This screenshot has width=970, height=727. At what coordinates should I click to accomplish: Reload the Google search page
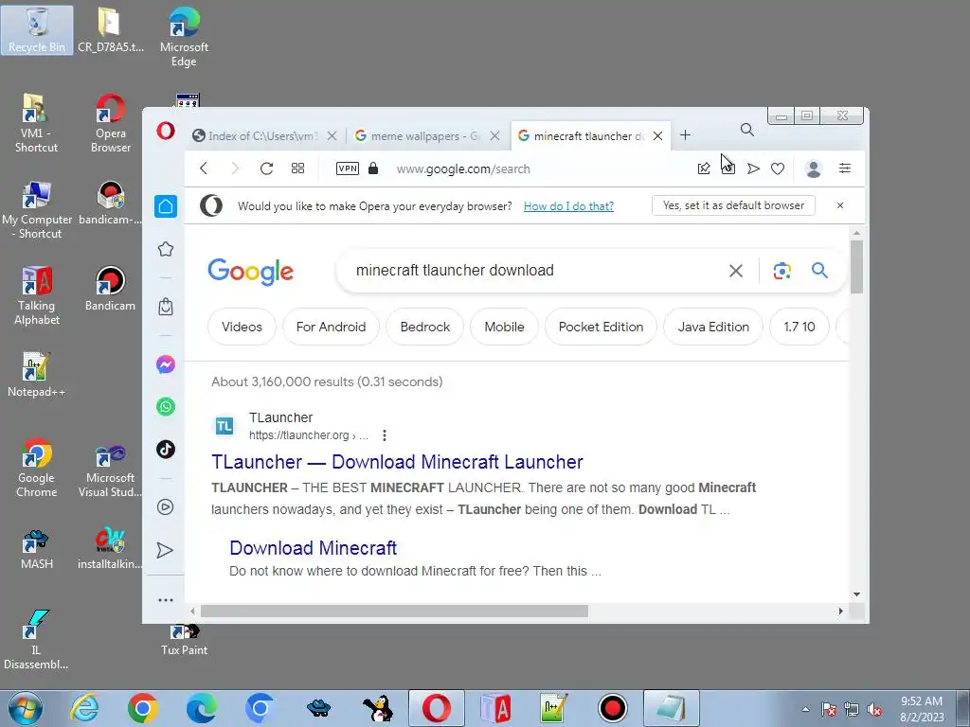[266, 168]
